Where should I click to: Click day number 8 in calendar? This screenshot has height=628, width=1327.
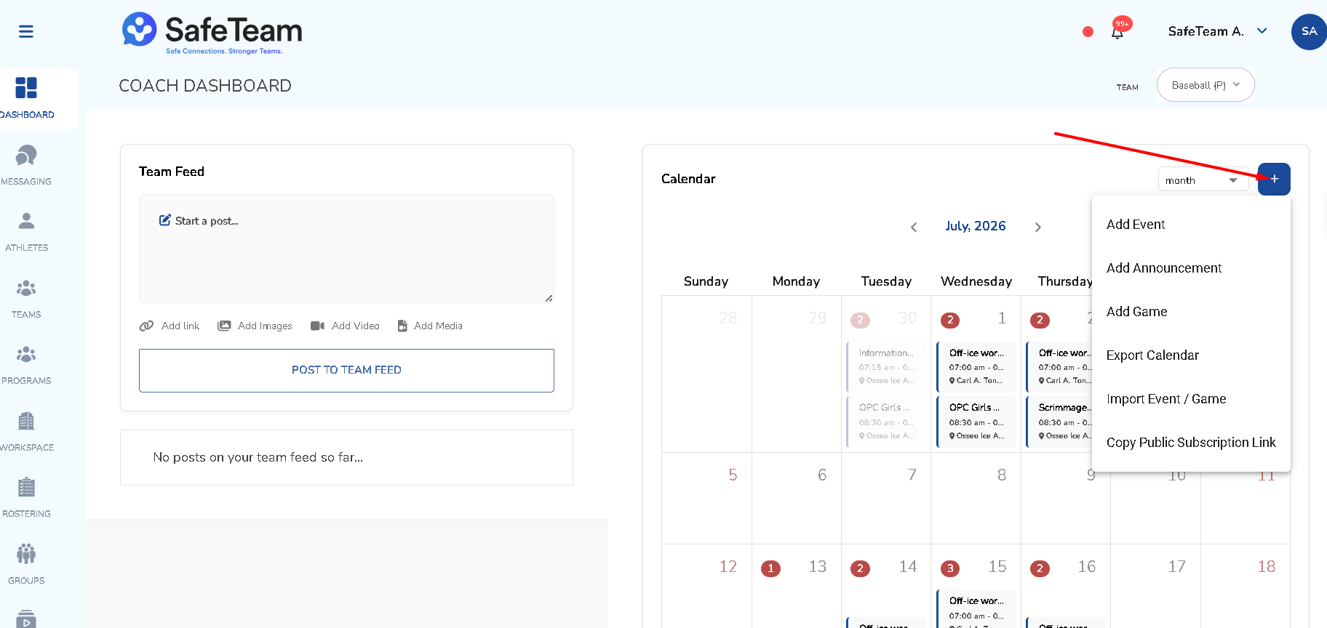(x=1002, y=475)
